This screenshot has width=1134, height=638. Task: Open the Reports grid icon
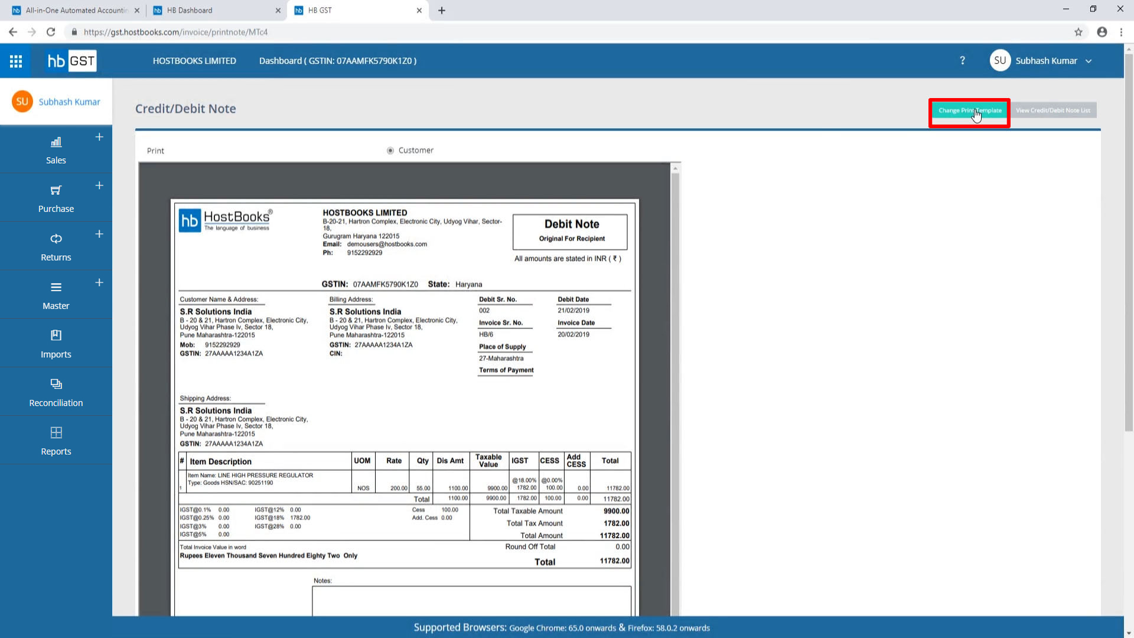click(x=56, y=432)
